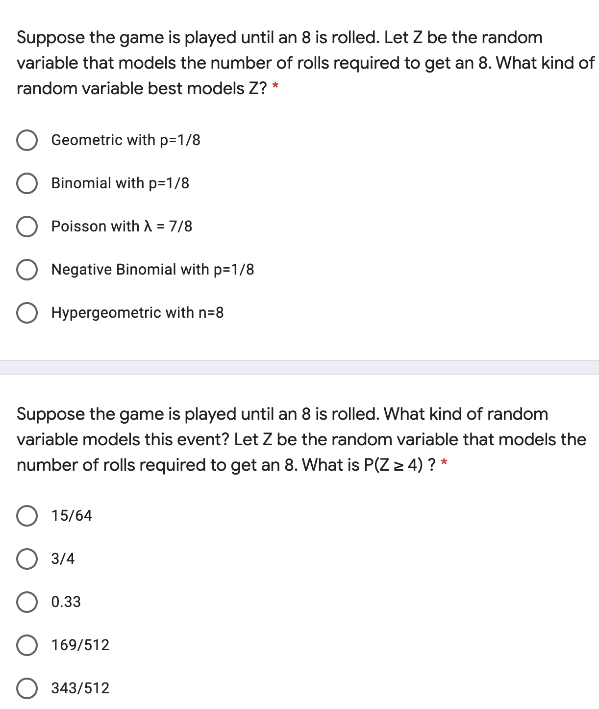Select the 15/64 answer radio button
Viewport: 599px width, 709px height.
[x=27, y=516]
